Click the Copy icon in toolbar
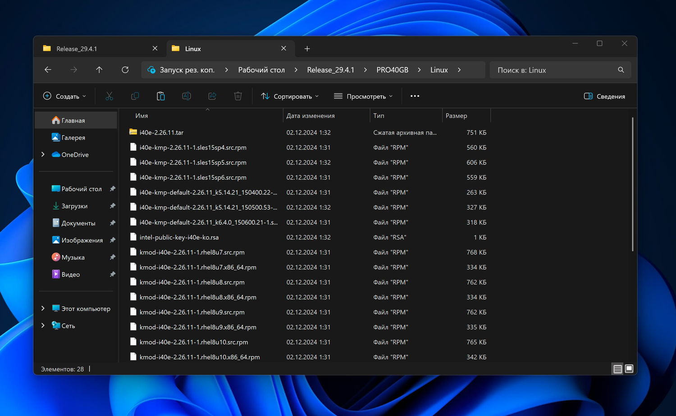The height and width of the screenshot is (416, 676). tap(135, 96)
